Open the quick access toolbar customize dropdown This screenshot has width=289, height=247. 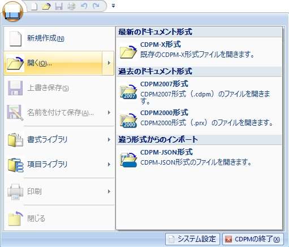[x=113, y=6]
